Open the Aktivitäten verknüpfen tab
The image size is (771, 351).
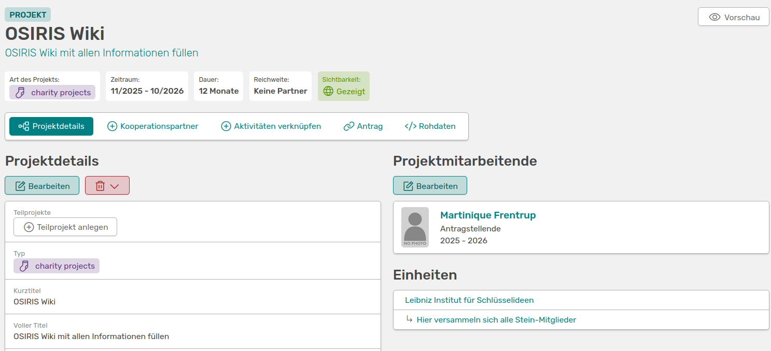point(271,126)
